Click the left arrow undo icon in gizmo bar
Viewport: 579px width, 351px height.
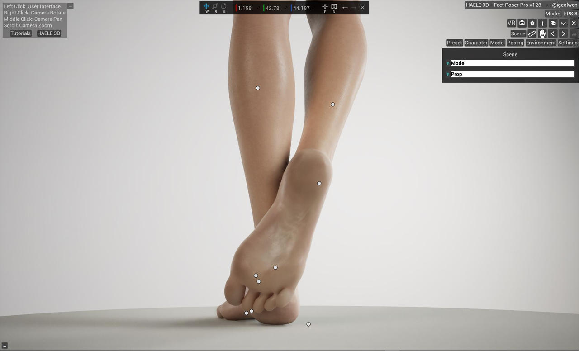coord(345,8)
